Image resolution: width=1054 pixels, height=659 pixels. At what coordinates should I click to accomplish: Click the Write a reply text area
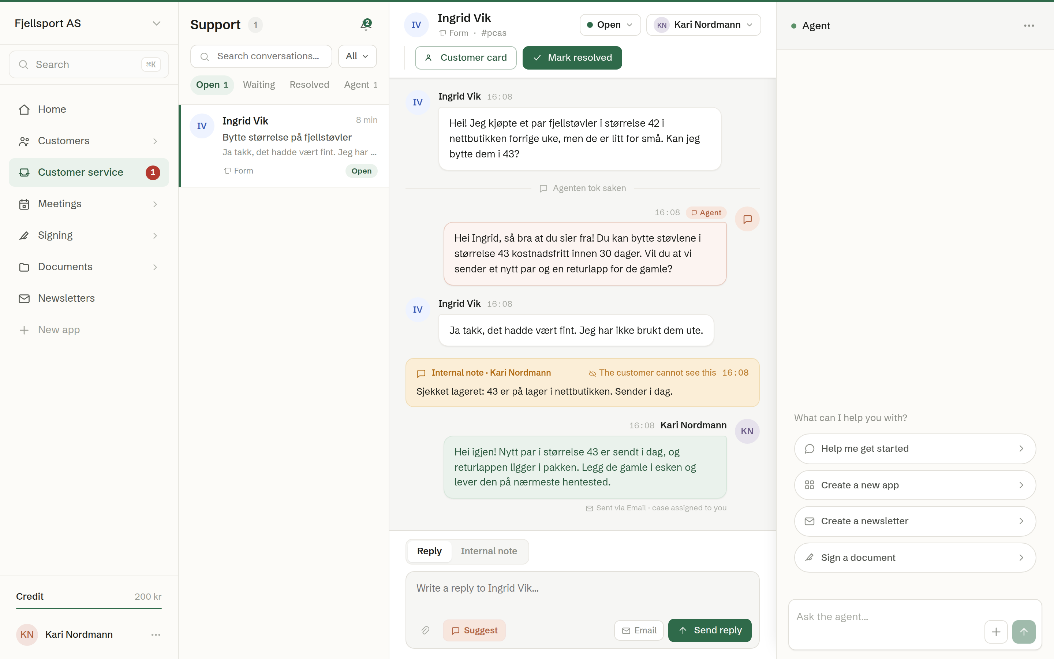[582, 593]
